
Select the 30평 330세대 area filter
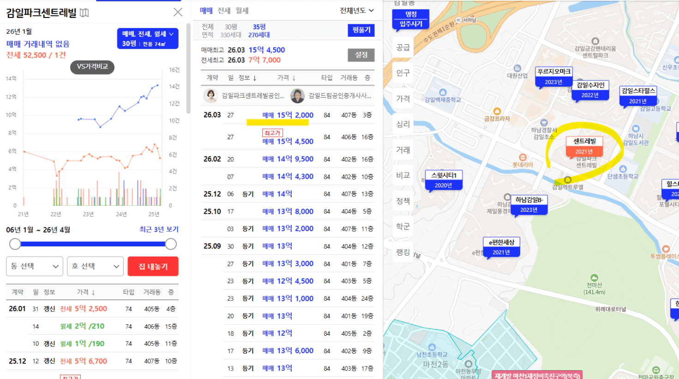(231, 31)
